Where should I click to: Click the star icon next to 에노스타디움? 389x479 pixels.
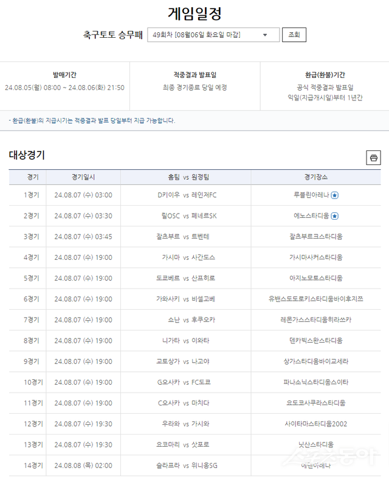click(335, 216)
